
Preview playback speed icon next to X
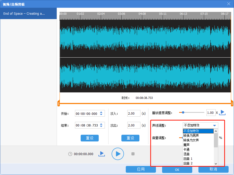(x=222, y=112)
